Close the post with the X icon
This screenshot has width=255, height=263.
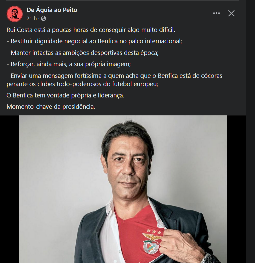[231, 13]
